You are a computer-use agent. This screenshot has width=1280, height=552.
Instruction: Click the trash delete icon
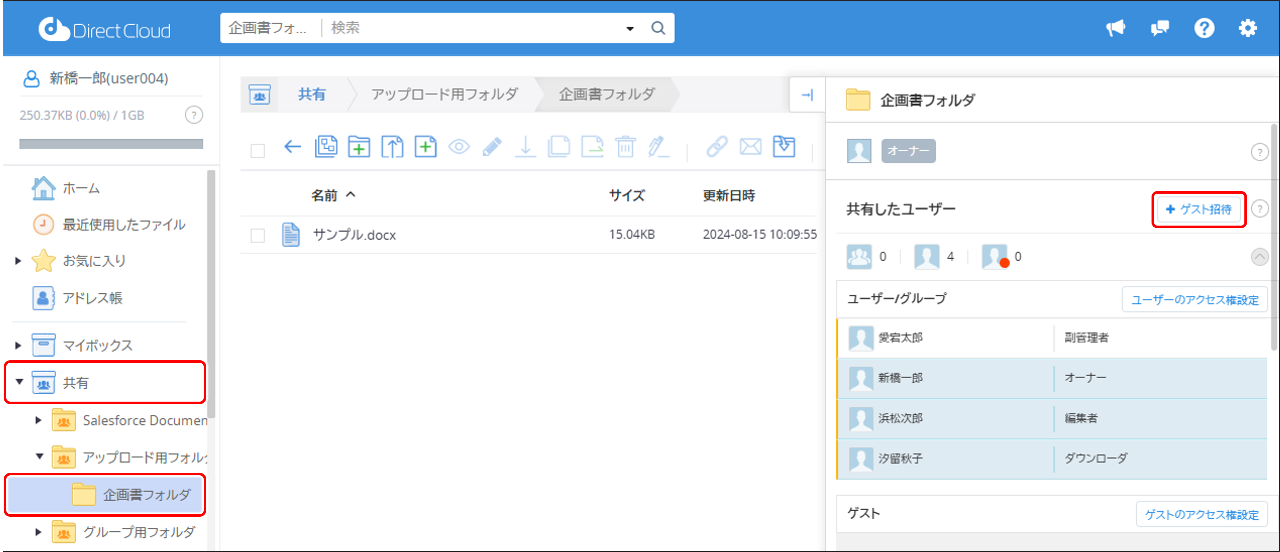point(626,147)
